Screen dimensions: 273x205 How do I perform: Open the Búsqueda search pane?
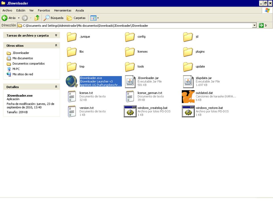[53, 18]
